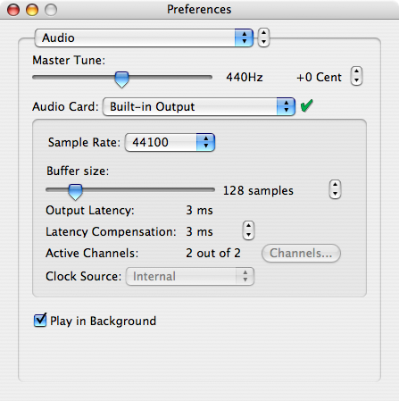Click the 2 out of 2 channels value
The height and width of the screenshot is (401, 399).
213,254
